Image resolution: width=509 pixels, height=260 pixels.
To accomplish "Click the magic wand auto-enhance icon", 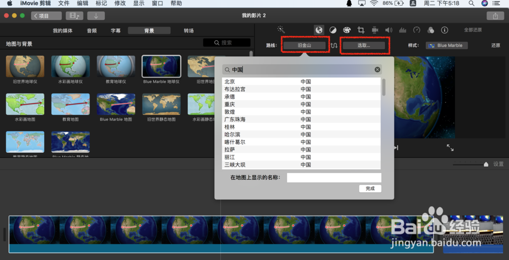I will 281,30.
